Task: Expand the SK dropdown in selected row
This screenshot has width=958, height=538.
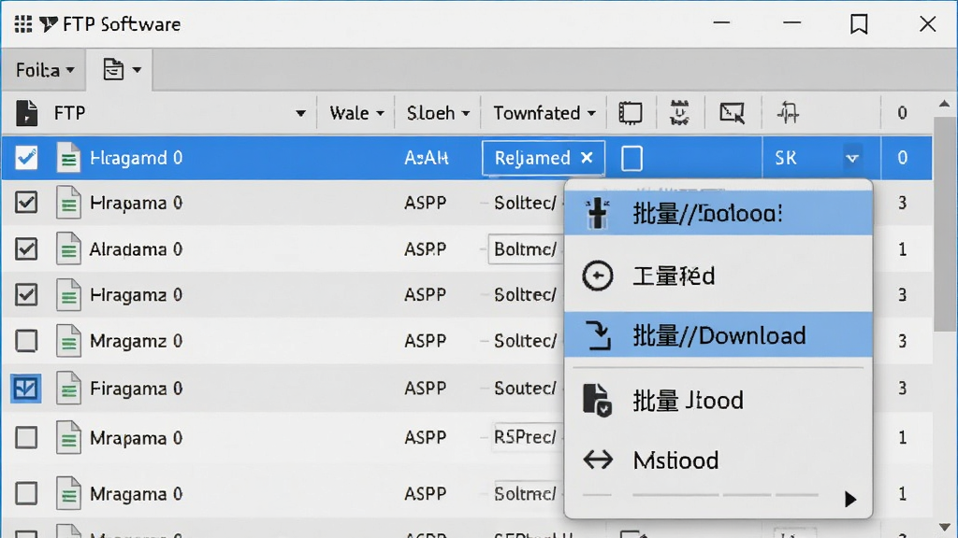Action: [x=852, y=159]
